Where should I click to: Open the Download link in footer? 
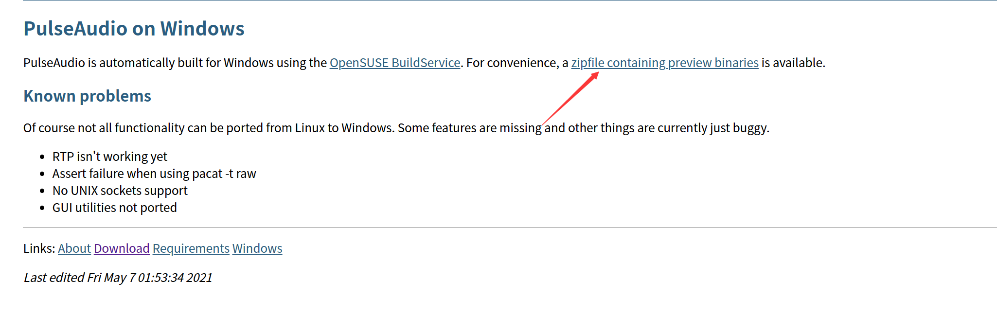pos(122,248)
